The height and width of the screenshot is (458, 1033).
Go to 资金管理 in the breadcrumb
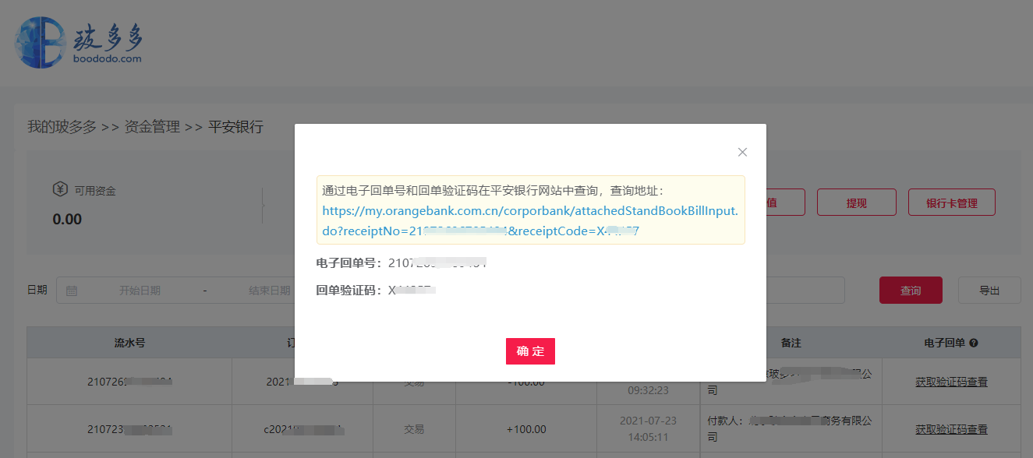pos(152,126)
